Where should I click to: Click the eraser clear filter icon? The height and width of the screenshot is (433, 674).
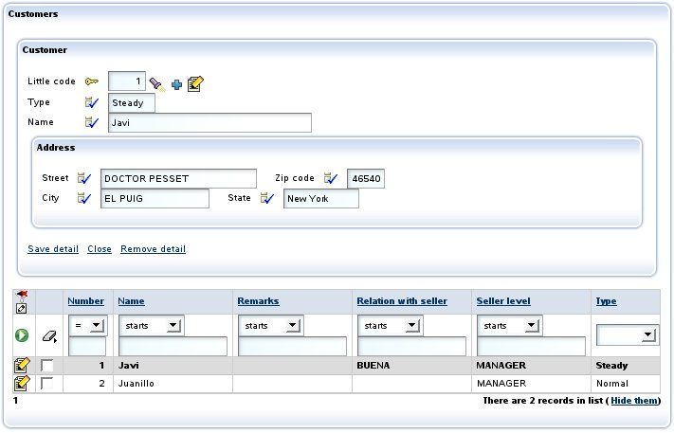coord(49,336)
